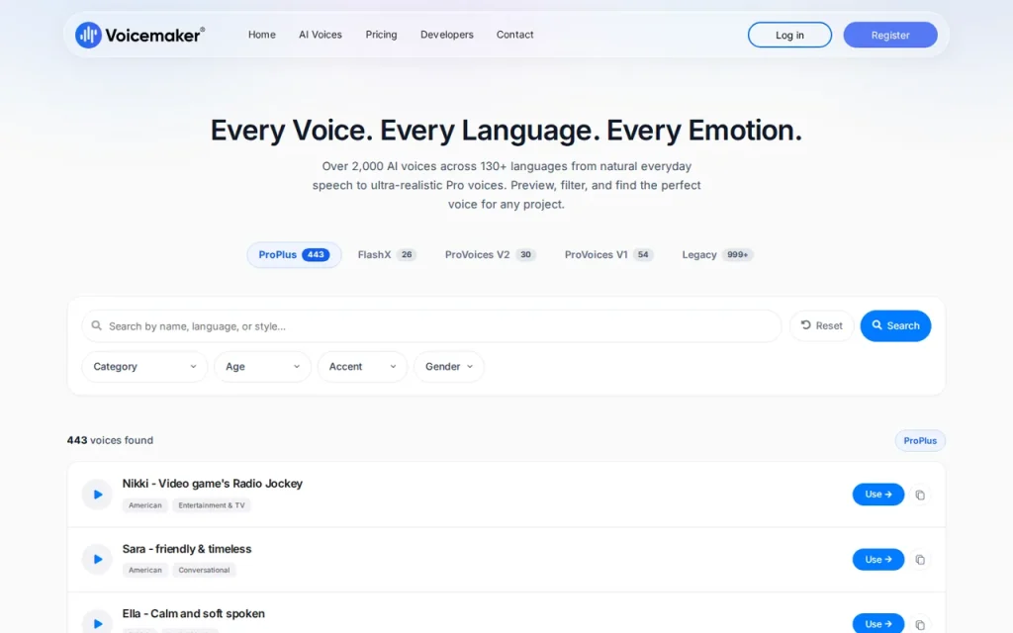Click the blue Search button

895,326
